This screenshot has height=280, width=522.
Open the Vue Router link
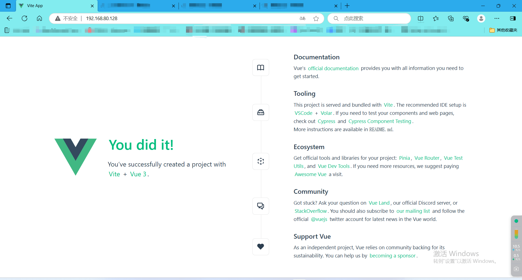click(427, 158)
